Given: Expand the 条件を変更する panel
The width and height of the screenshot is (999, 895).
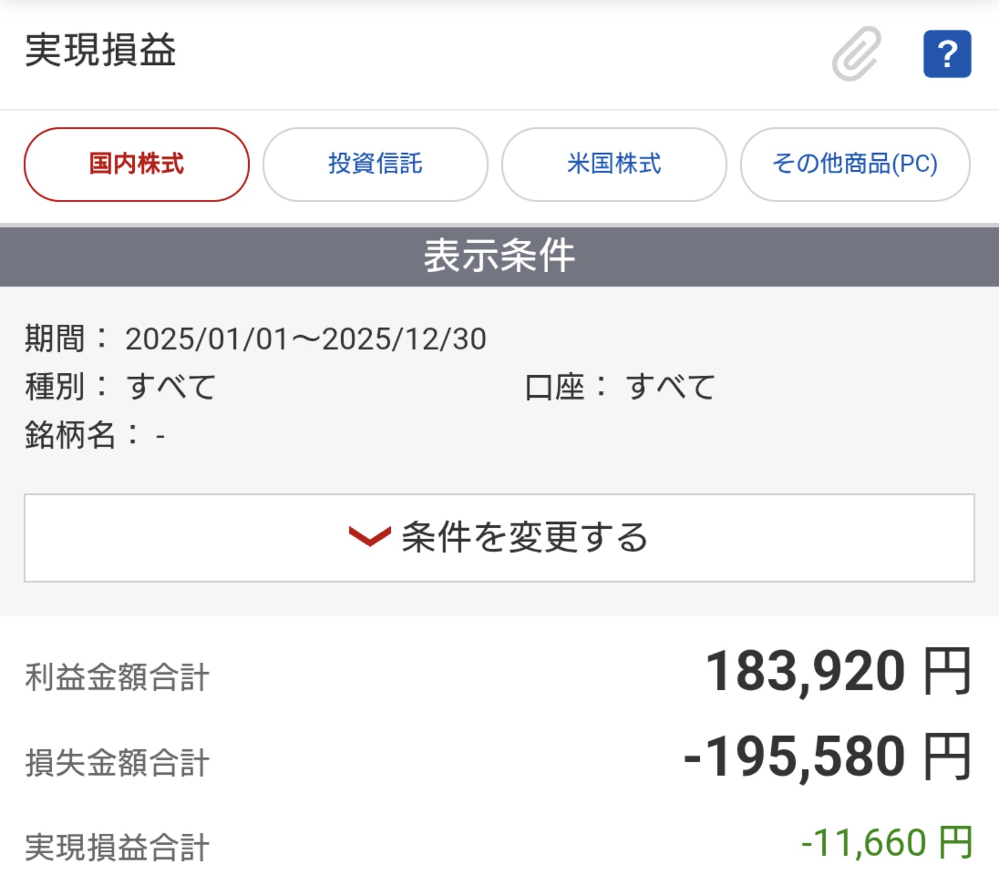Looking at the screenshot, I should pyautogui.click(x=498, y=537).
